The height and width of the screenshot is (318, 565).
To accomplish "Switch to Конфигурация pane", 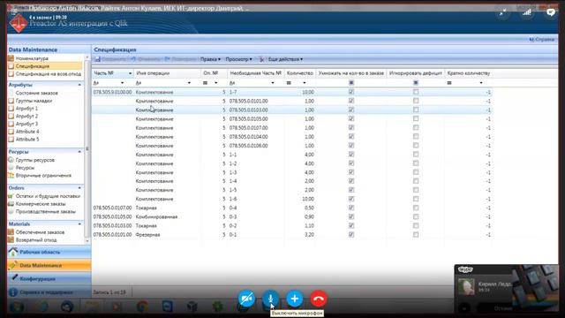I will pos(49,279).
